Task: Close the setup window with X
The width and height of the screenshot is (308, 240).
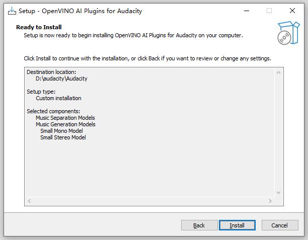Action: pos(292,11)
